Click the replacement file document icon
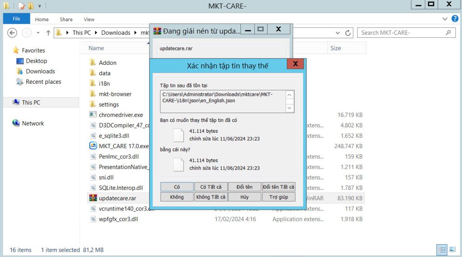This screenshot has width=462, height=257. click(x=179, y=164)
